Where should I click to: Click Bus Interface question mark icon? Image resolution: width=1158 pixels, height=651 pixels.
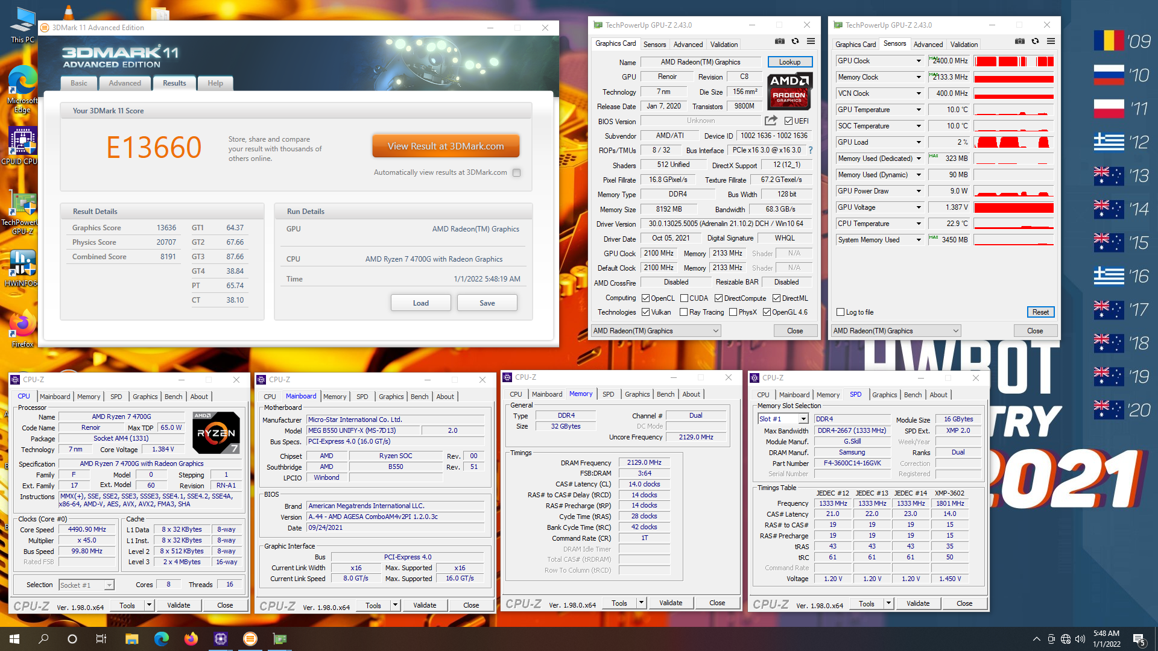tap(811, 150)
